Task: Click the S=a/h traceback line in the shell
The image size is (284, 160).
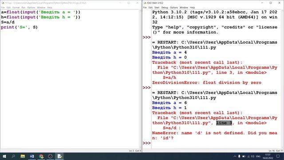Action: pyautogui.click(x=170, y=78)
